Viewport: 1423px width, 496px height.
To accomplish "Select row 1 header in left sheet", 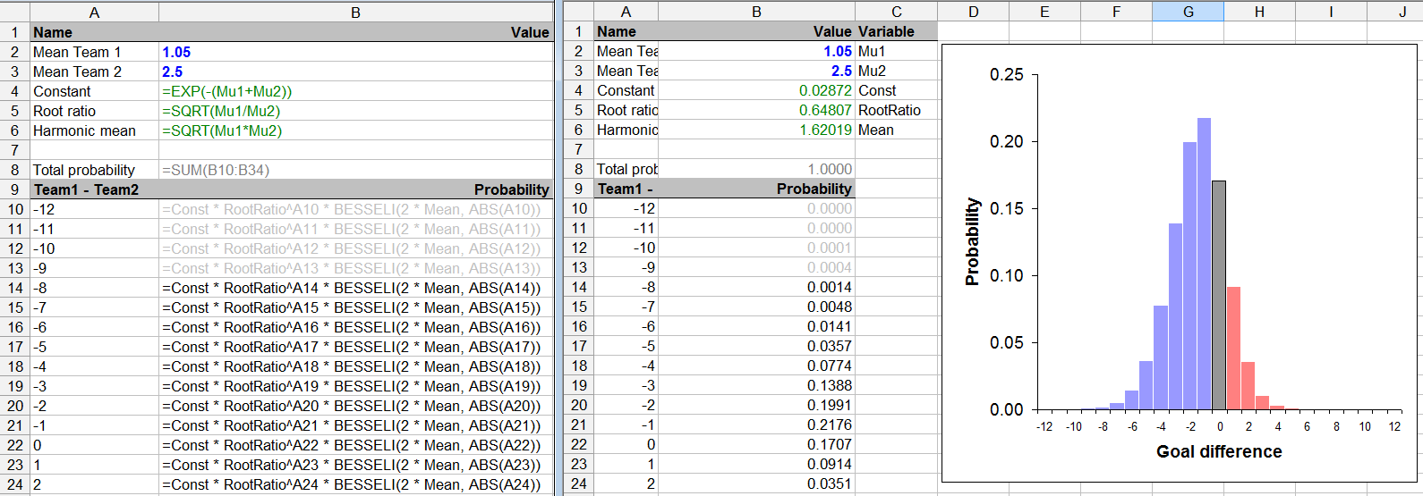I will pyautogui.click(x=15, y=32).
